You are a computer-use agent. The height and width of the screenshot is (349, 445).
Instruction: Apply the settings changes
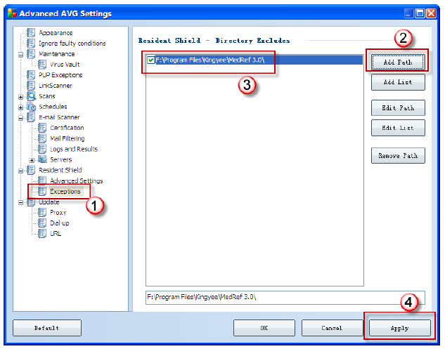pos(399,328)
